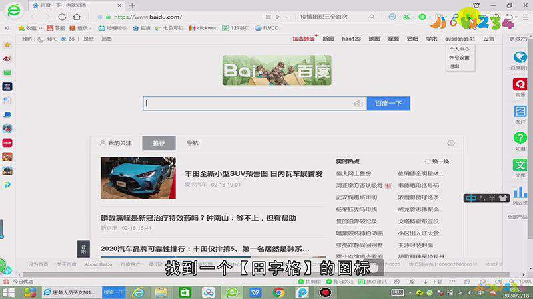The width and height of the screenshot is (533, 299).
Task: Click 换一换 to refresh hot topics
Action: click(x=437, y=161)
